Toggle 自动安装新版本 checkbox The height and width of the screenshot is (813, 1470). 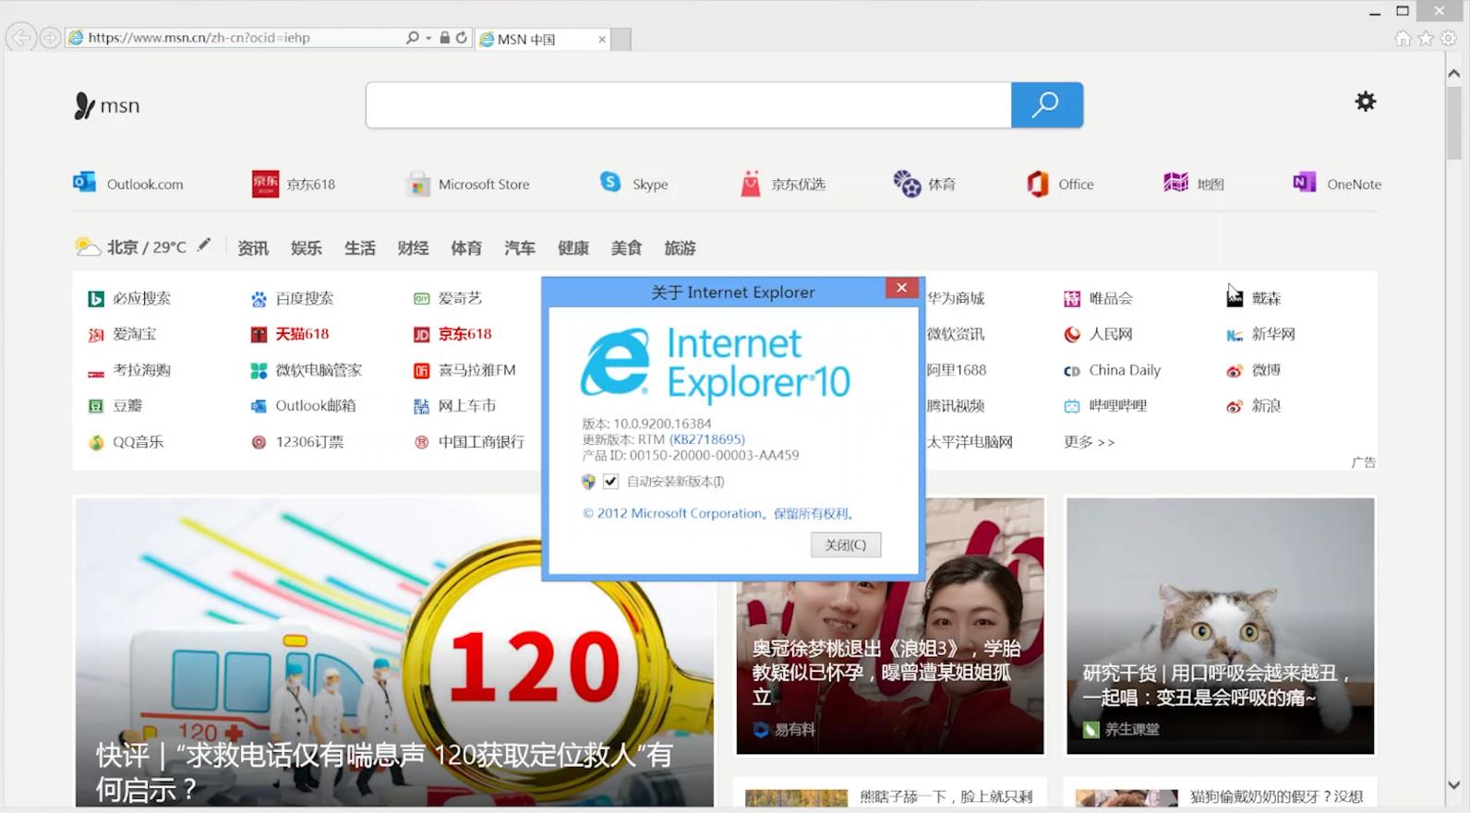click(x=610, y=481)
